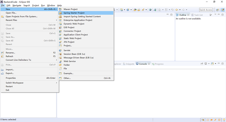Click the Servlet icon in submenu
Viewport: 226px width, 122px height.
click(60, 50)
